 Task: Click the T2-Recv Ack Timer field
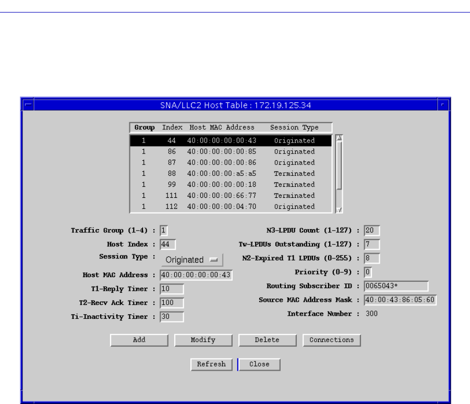click(x=172, y=303)
